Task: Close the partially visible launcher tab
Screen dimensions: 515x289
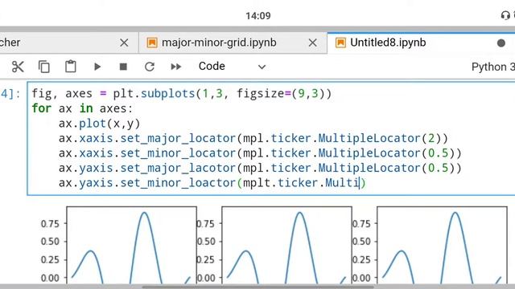Action: tap(124, 43)
